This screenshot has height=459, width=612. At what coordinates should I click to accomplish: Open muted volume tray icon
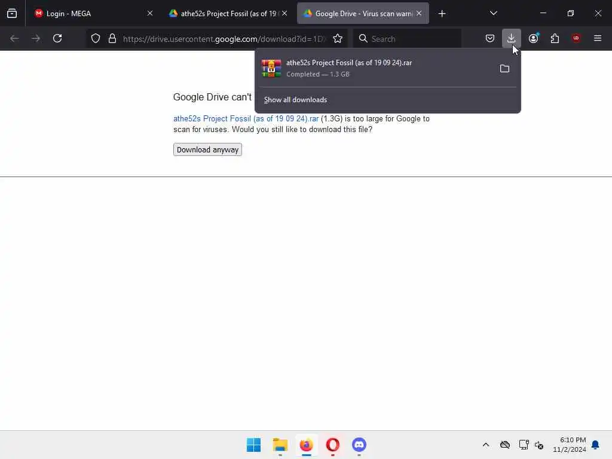pos(540,445)
